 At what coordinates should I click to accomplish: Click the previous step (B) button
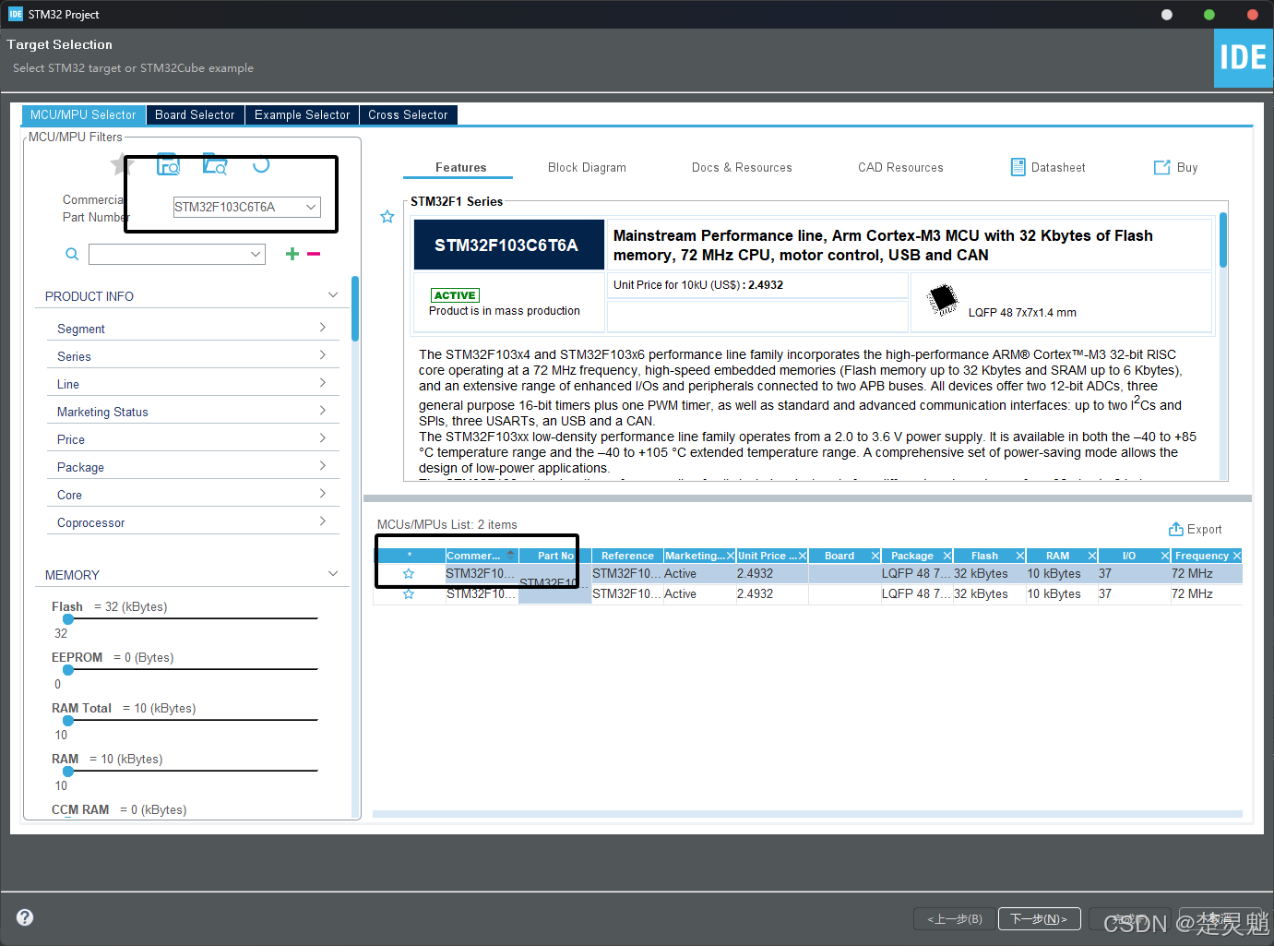pyautogui.click(x=955, y=919)
